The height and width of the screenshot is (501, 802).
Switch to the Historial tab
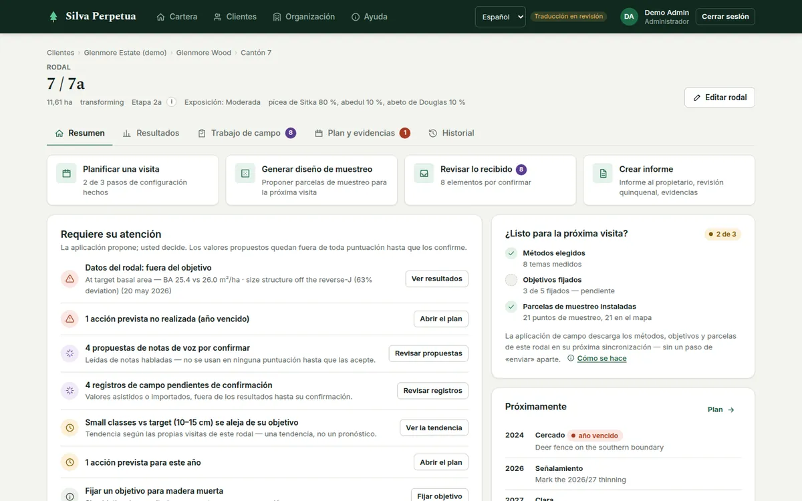coord(451,133)
